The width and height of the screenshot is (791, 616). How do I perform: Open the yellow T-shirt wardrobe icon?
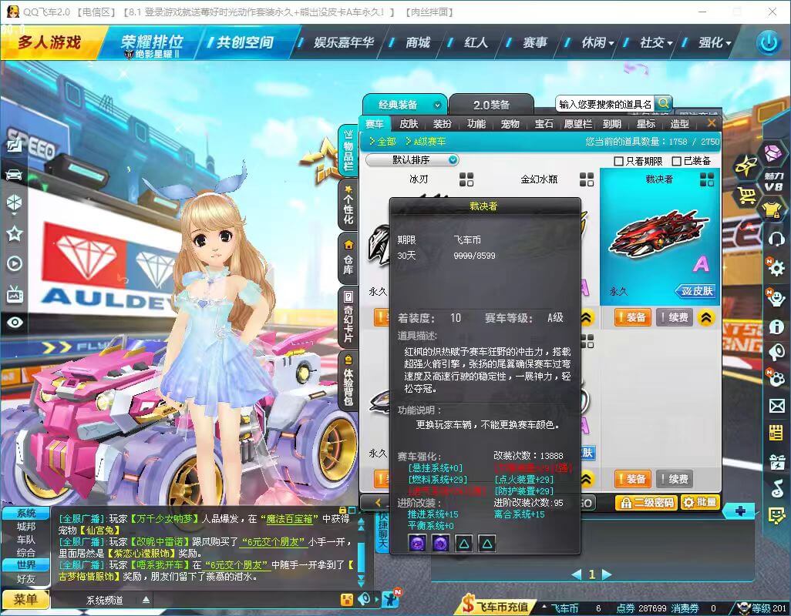772,209
